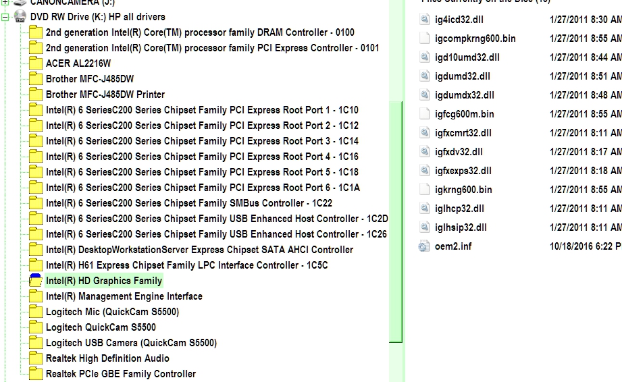Click the igcompkrng600.bin file icon
Viewport: 622px width, 382px height.
(424, 38)
